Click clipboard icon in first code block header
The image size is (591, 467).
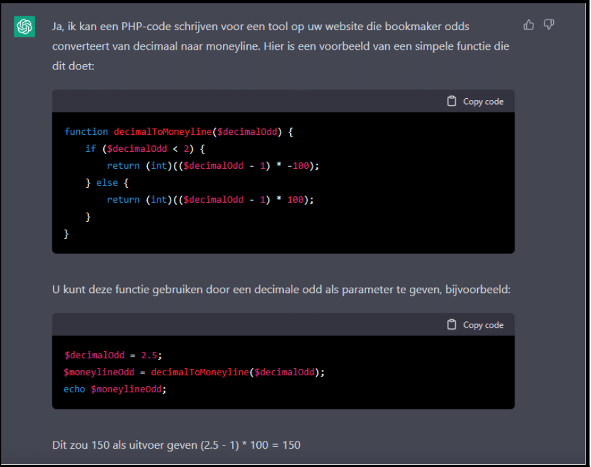coord(452,101)
